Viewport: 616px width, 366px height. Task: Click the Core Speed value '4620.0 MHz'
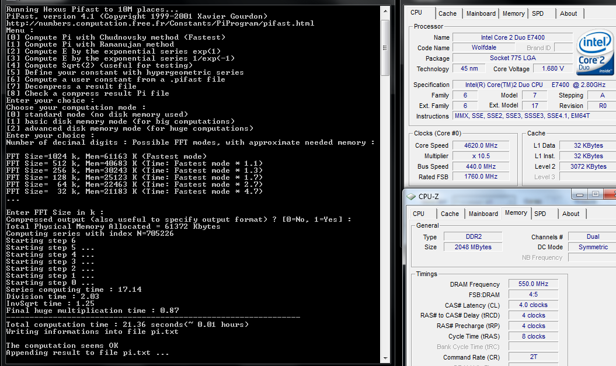click(481, 146)
